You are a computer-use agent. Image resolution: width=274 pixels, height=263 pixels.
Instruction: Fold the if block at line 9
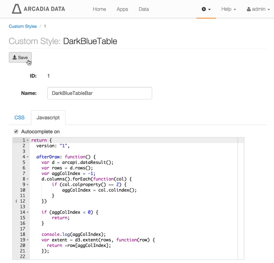click(28, 185)
